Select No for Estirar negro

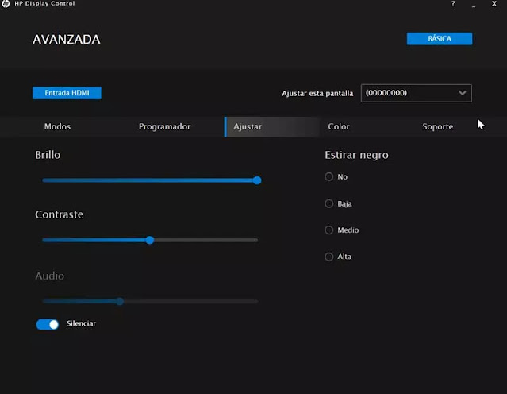[328, 177]
